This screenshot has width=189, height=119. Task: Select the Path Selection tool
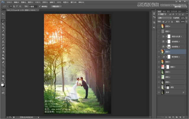coord(3,69)
